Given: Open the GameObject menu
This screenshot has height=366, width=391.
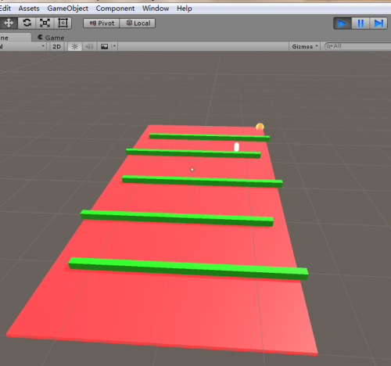Looking at the screenshot, I should click(68, 9).
